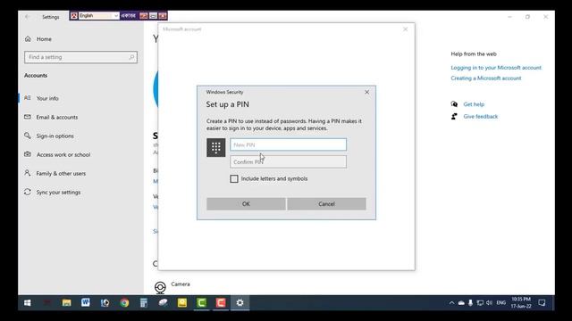Open Microsoft Word from the taskbar
This screenshot has height=321, width=572.
click(86, 303)
